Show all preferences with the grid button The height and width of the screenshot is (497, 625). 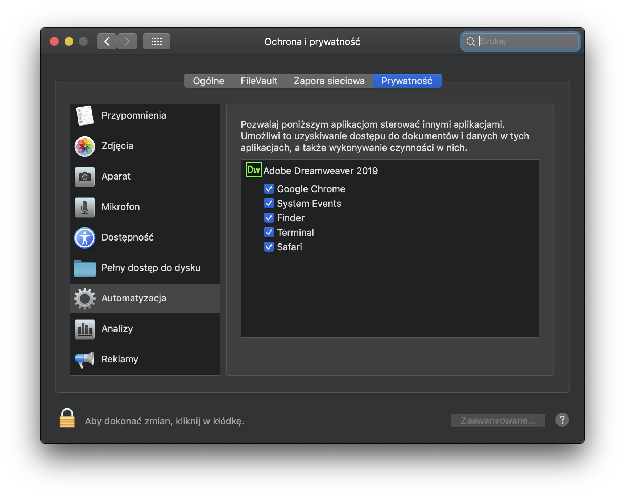pos(157,41)
